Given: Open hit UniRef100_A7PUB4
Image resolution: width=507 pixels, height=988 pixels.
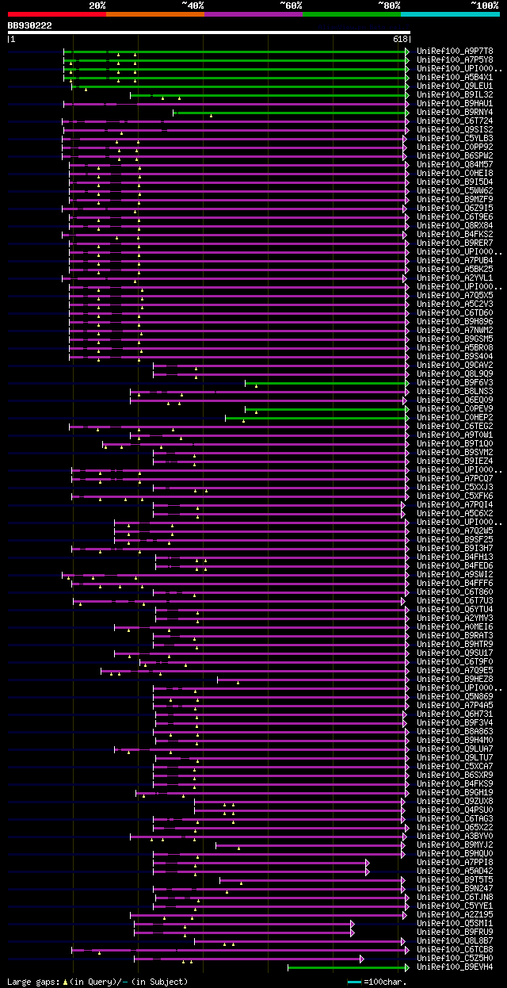Looking at the screenshot, I should 455,261.
